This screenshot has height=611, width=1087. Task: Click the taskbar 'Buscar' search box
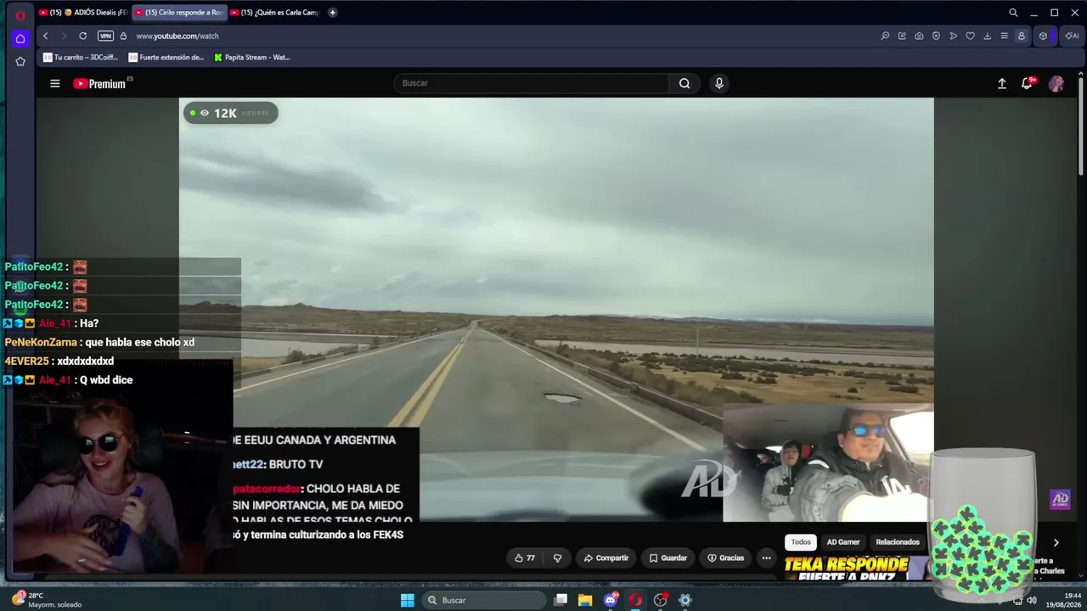click(x=484, y=601)
